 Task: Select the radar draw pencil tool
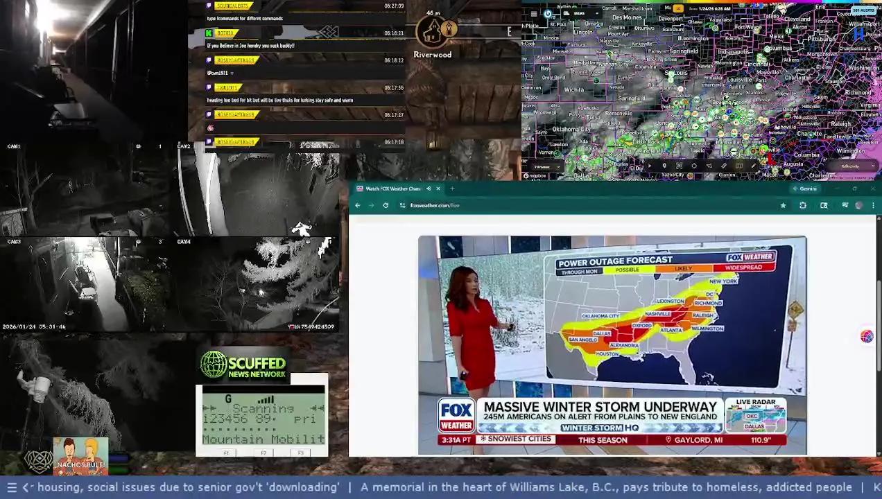pyautogui.click(x=754, y=166)
